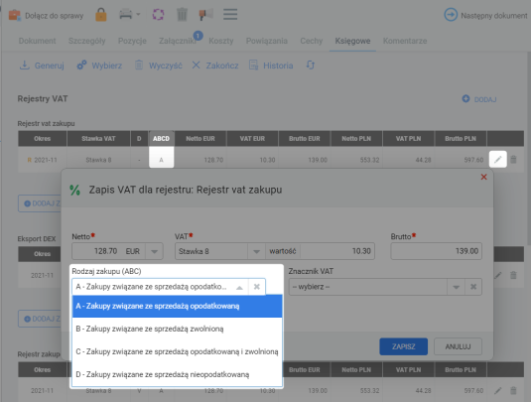Clear Rodzaj zakupu selection with X
This screenshot has height=402, width=531.
257,287
